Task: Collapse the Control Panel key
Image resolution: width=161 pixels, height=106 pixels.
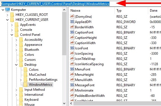Action: coord(12,35)
